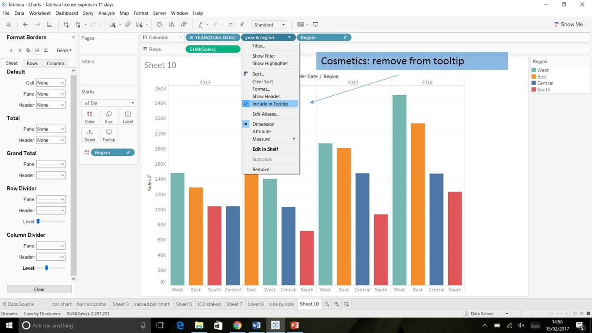Click the Save toolbar icon
The height and width of the screenshot is (333, 592).
(49, 25)
